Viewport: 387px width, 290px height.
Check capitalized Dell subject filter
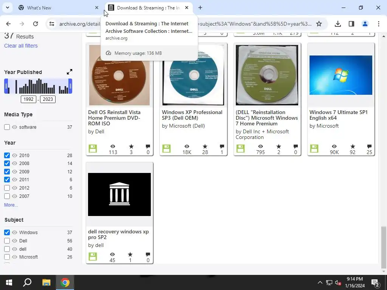[7, 241]
